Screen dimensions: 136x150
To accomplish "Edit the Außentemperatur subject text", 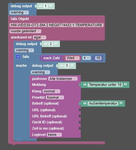I will (x=103, y=103).
